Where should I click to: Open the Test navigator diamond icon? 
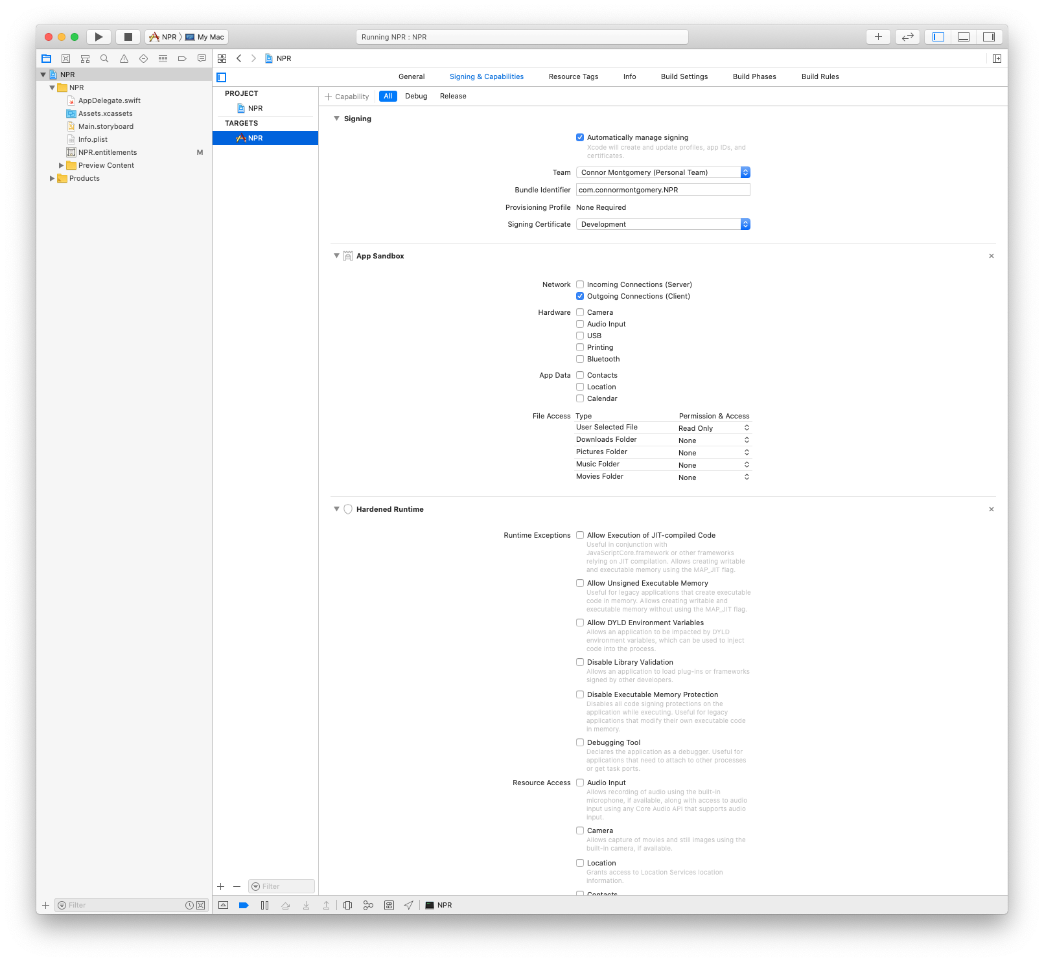click(143, 58)
